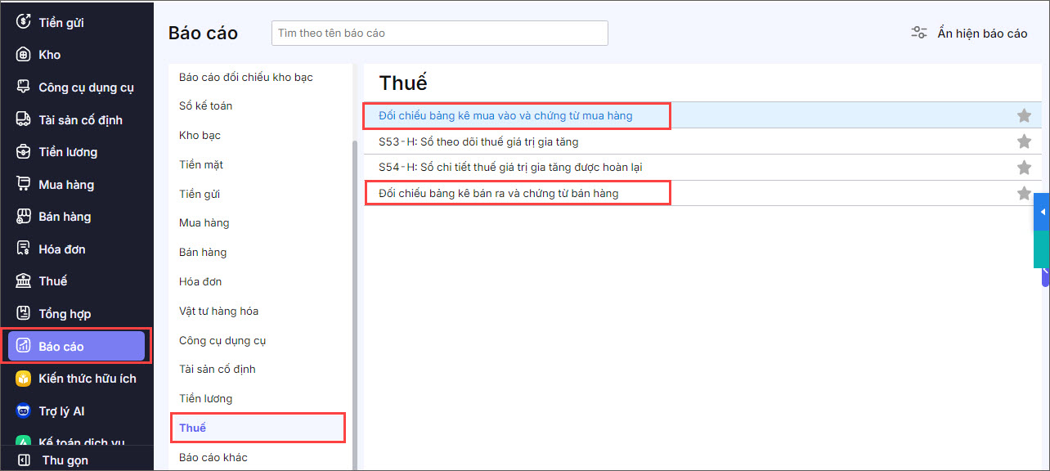The width and height of the screenshot is (1050, 471).
Task: Click the Bán hàng sidebar icon
Action: pos(24,217)
